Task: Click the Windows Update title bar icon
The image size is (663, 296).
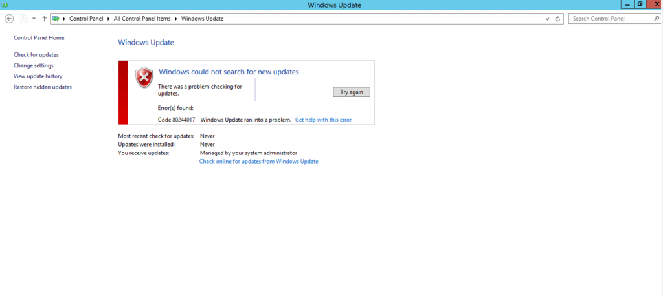Action: [x=5, y=5]
